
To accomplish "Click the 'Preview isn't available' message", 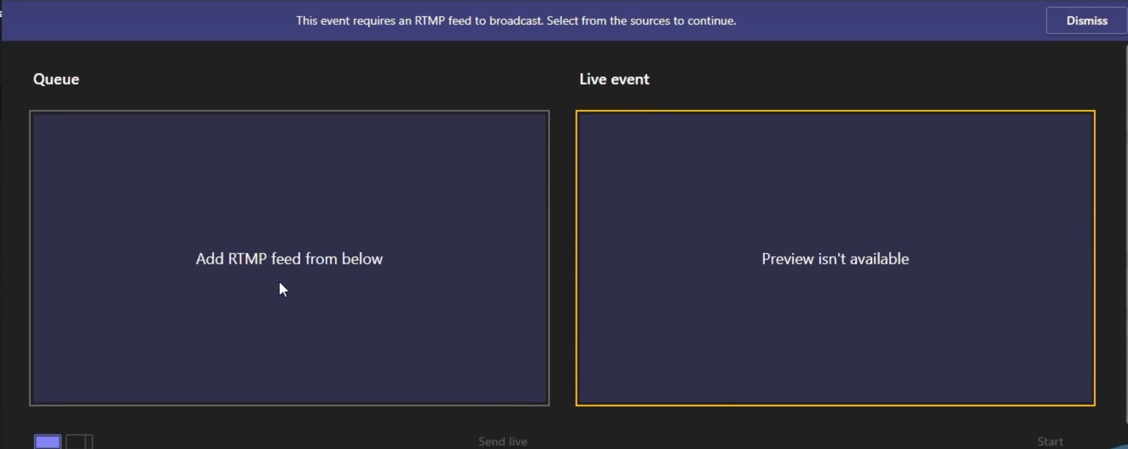I will tap(836, 259).
